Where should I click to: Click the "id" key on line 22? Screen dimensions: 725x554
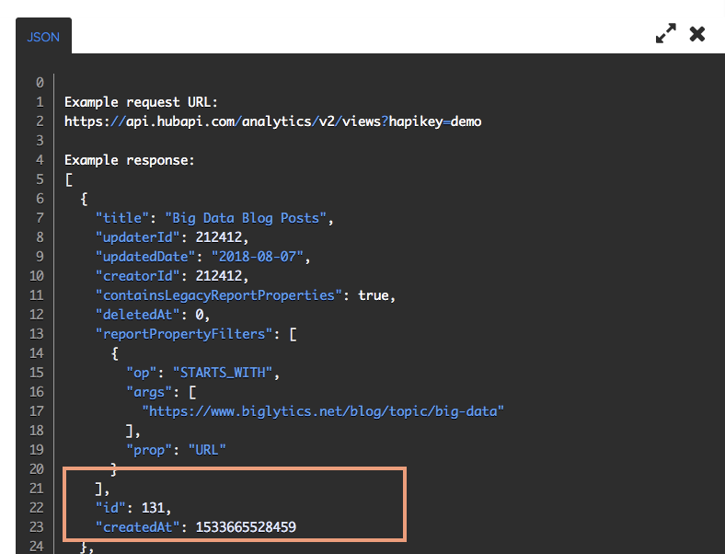110,508
